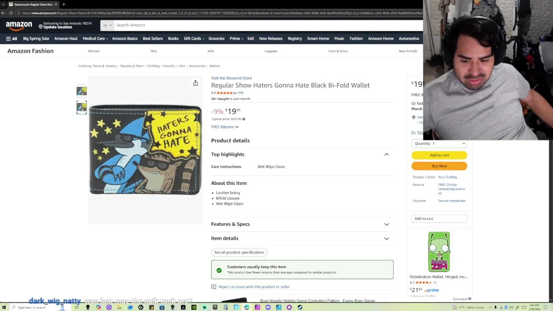Open a new browser tab
The width and height of the screenshot is (553, 311).
tap(64, 4)
